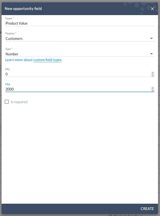
Task: Increase Min value with up arrow
Action: [x=152, y=73]
